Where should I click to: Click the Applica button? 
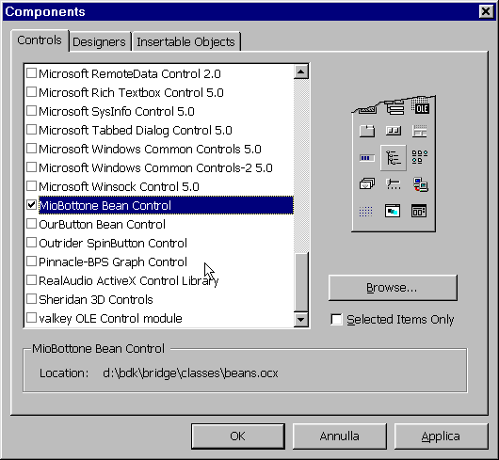point(441,436)
